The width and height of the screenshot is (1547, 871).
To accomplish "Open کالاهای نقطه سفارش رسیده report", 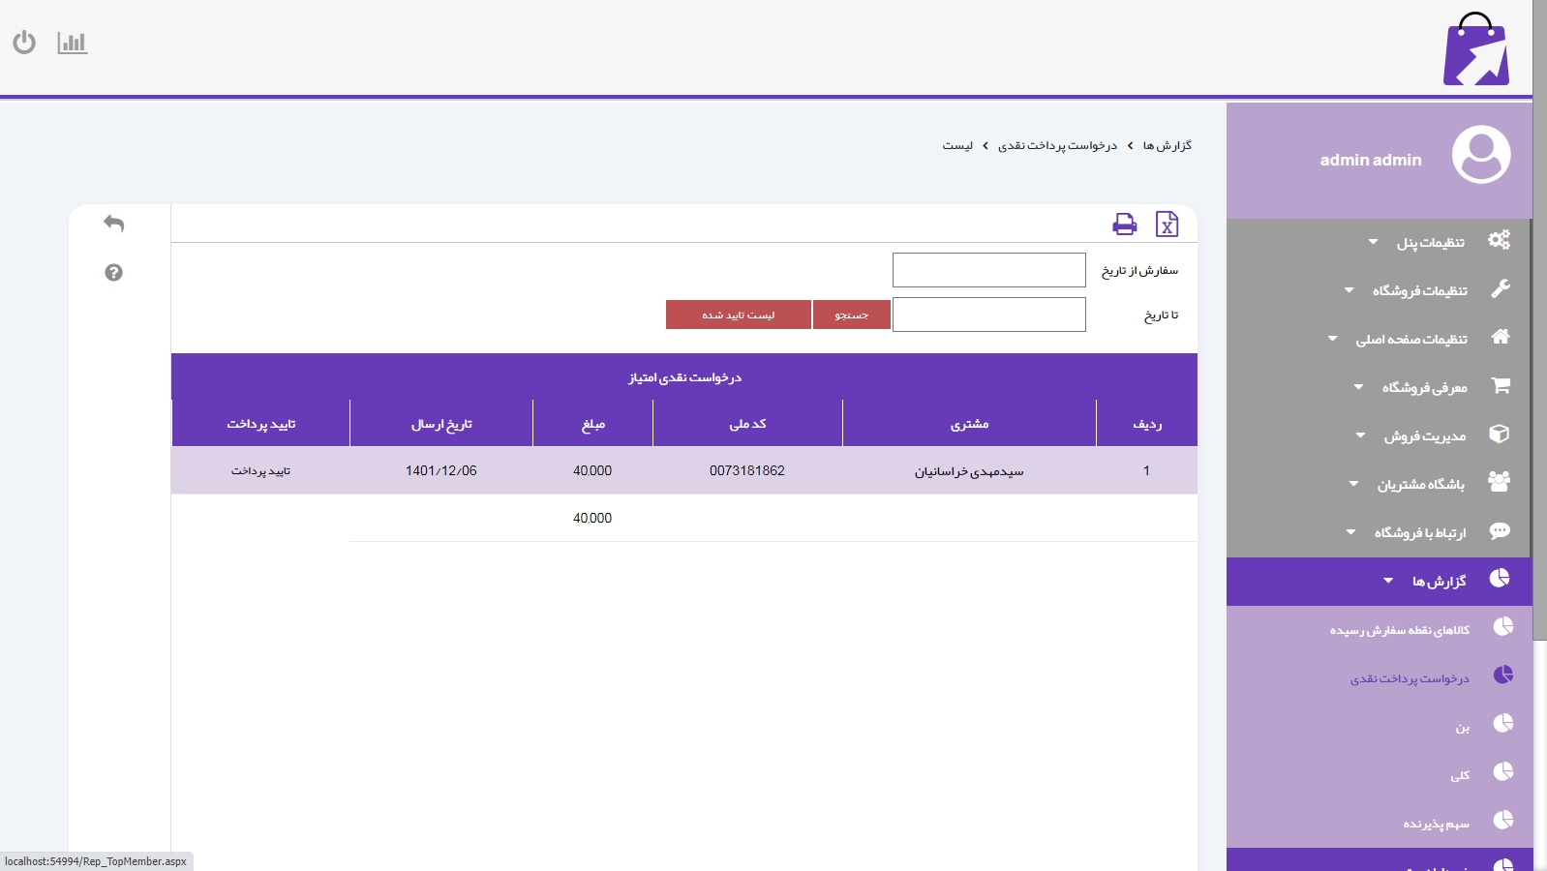I will pyautogui.click(x=1399, y=630).
